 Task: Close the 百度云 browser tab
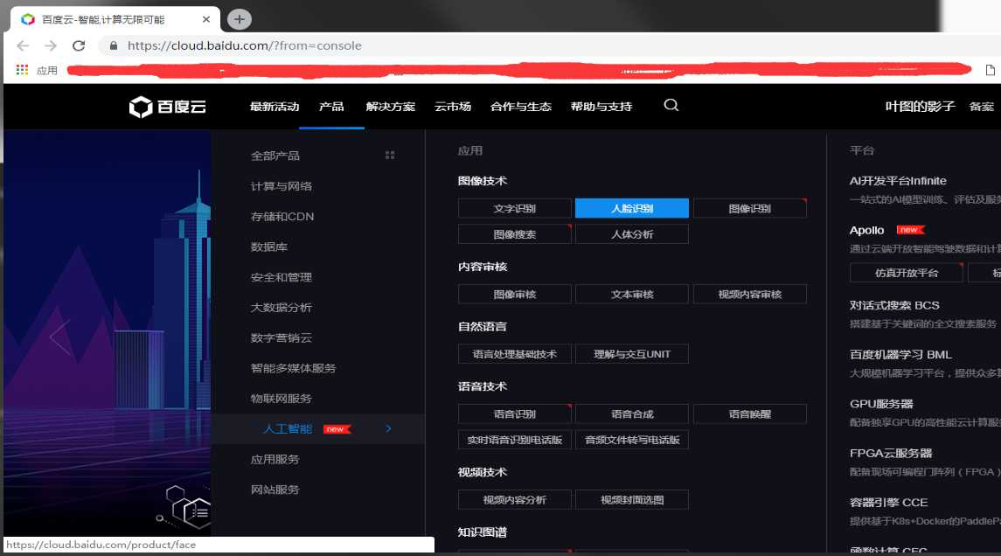[x=206, y=19]
